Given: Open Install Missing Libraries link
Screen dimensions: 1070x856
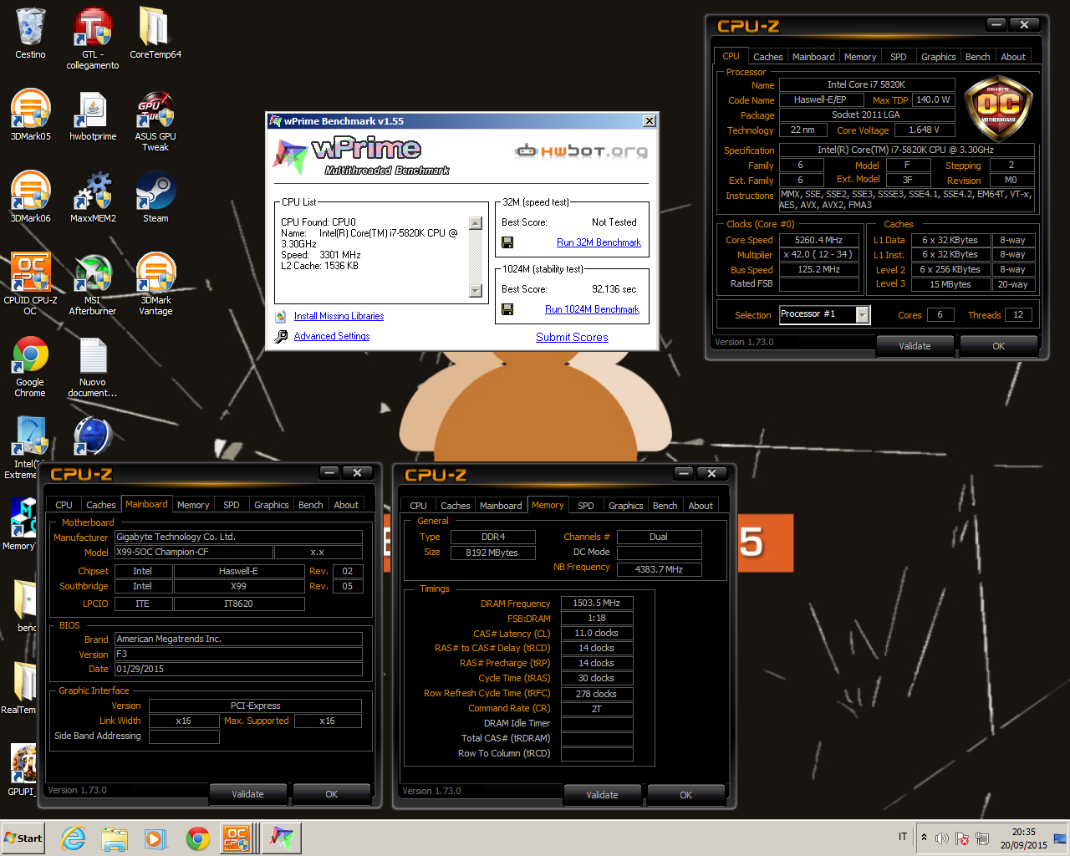Looking at the screenshot, I should pos(339,316).
